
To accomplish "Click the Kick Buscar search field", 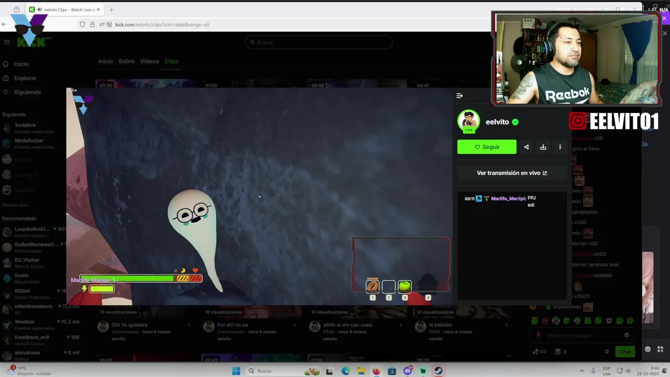I will point(319,42).
